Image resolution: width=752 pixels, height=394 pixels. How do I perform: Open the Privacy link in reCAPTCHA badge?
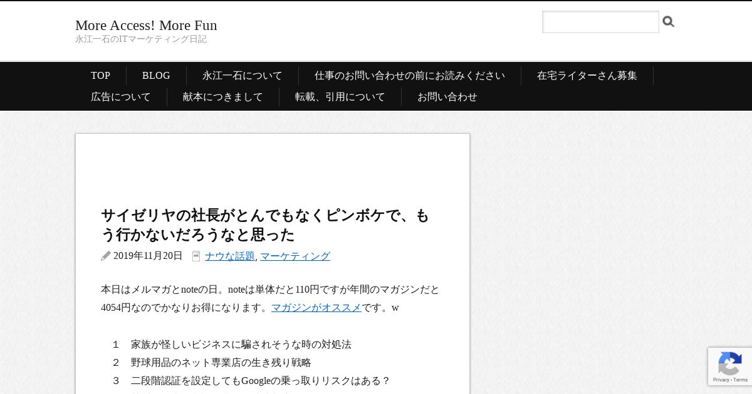tap(721, 380)
